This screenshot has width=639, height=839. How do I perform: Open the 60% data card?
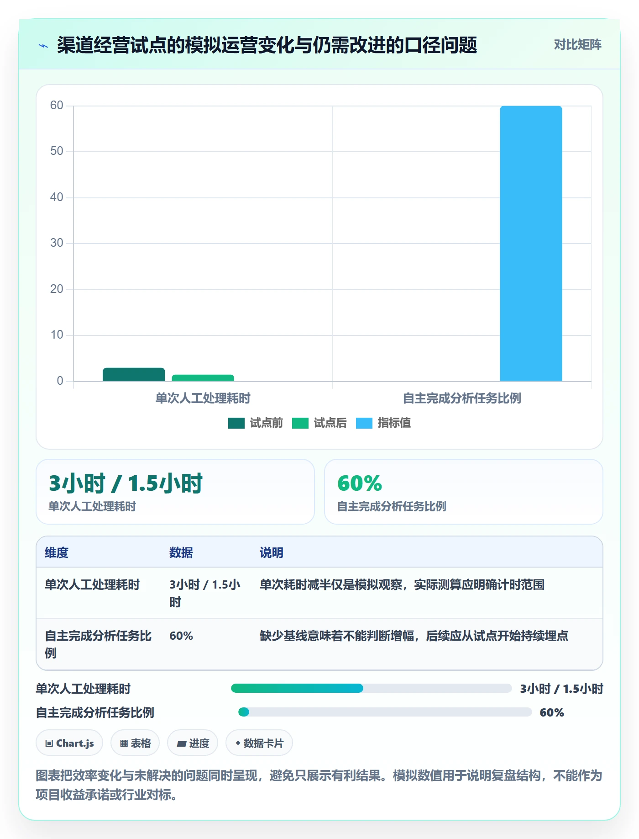tap(464, 492)
